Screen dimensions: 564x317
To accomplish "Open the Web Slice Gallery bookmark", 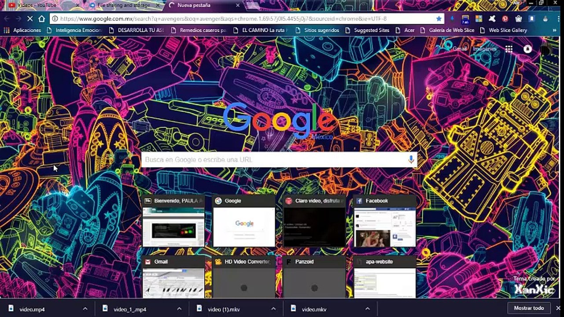I will click(503, 30).
